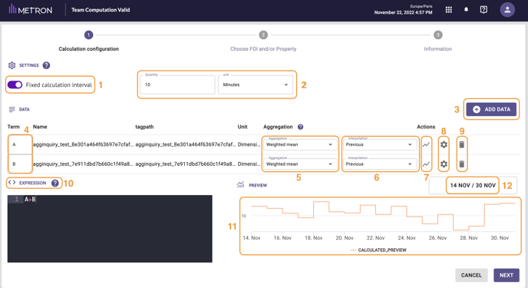Open settings gear for term B
Screen dimensions: 528x288
pos(444,164)
